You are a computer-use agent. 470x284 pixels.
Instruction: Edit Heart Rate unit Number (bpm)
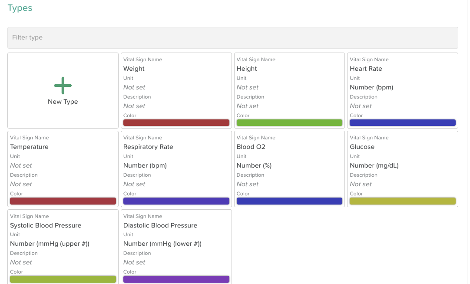[371, 87]
